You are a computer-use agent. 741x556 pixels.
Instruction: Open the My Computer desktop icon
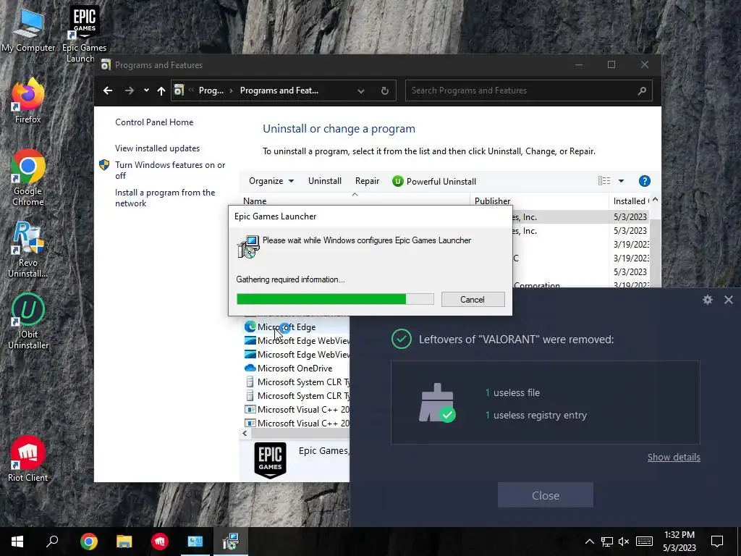click(x=28, y=30)
